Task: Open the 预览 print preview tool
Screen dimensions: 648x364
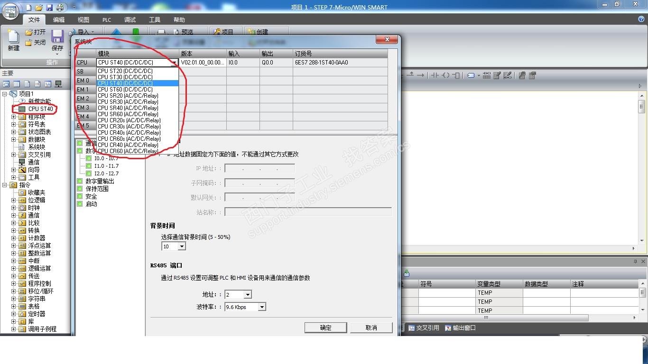Action: click(183, 32)
